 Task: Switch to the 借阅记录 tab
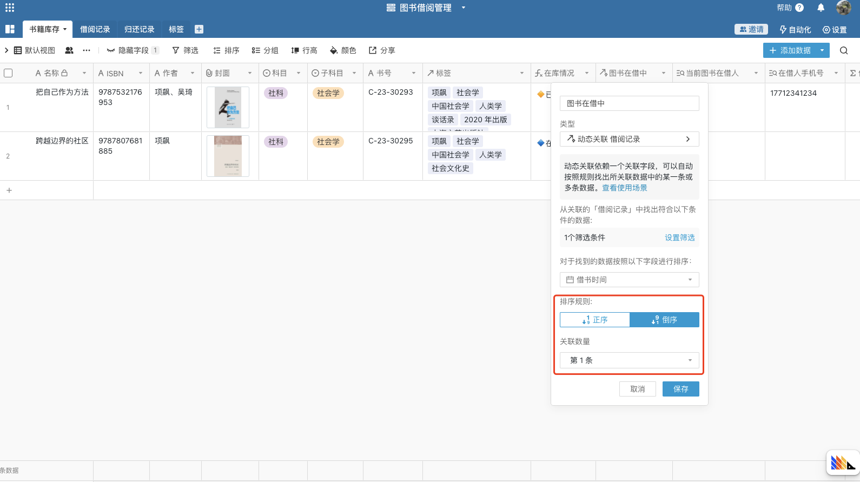click(95, 29)
